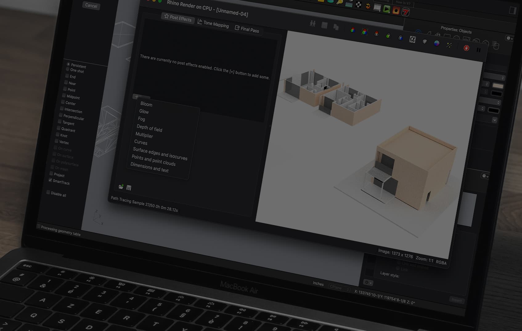This screenshot has width=522, height=331.
Task: Select the One shot radio button
Action: click(67, 69)
